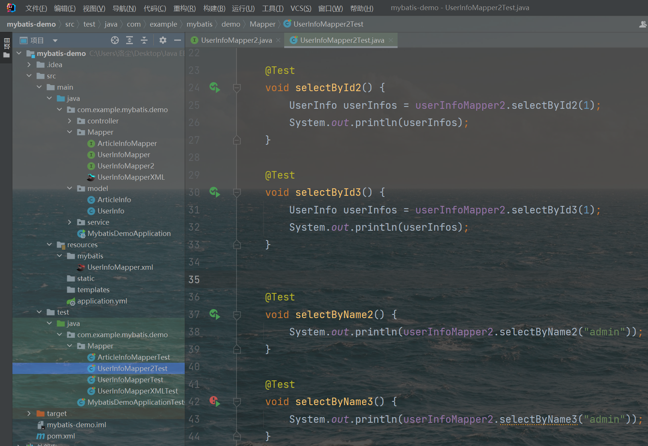Expand target folder
The width and height of the screenshot is (648, 446).
(x=29, y=413)
